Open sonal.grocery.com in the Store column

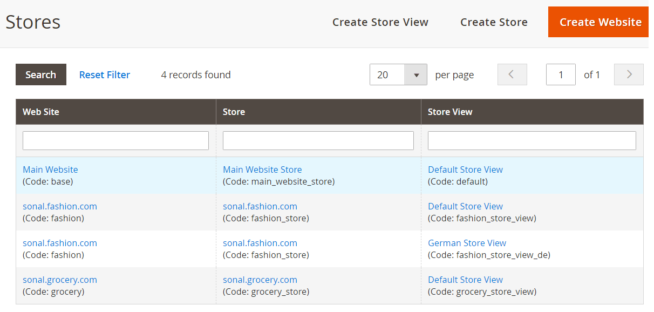pos(260,280)
